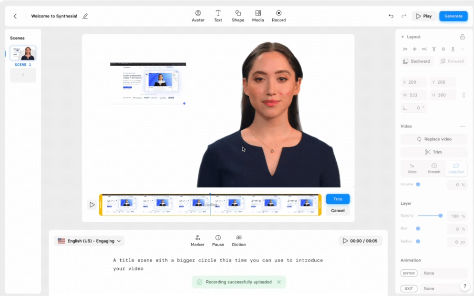Open the Video section ellipsis menu
This screenshot has height=296, width=474.
(463, 126)
